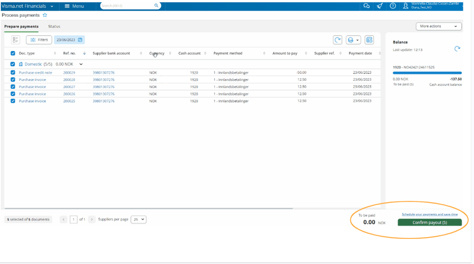Uncheck invoice 200028 checkbox

13,79
